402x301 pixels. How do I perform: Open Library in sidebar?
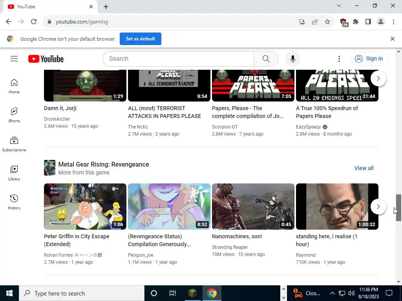tap(14, 173)
